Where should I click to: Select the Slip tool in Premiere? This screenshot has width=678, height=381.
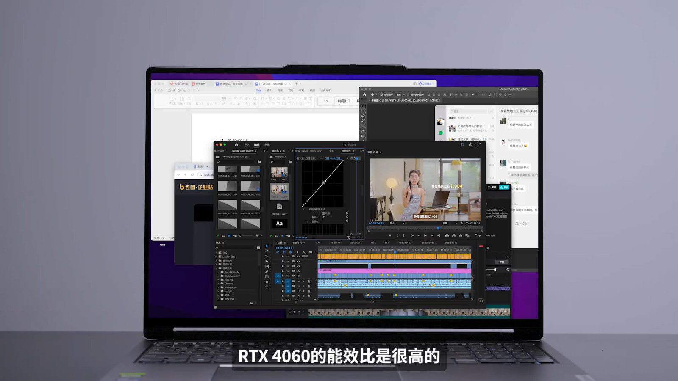(x=267, y=266)
